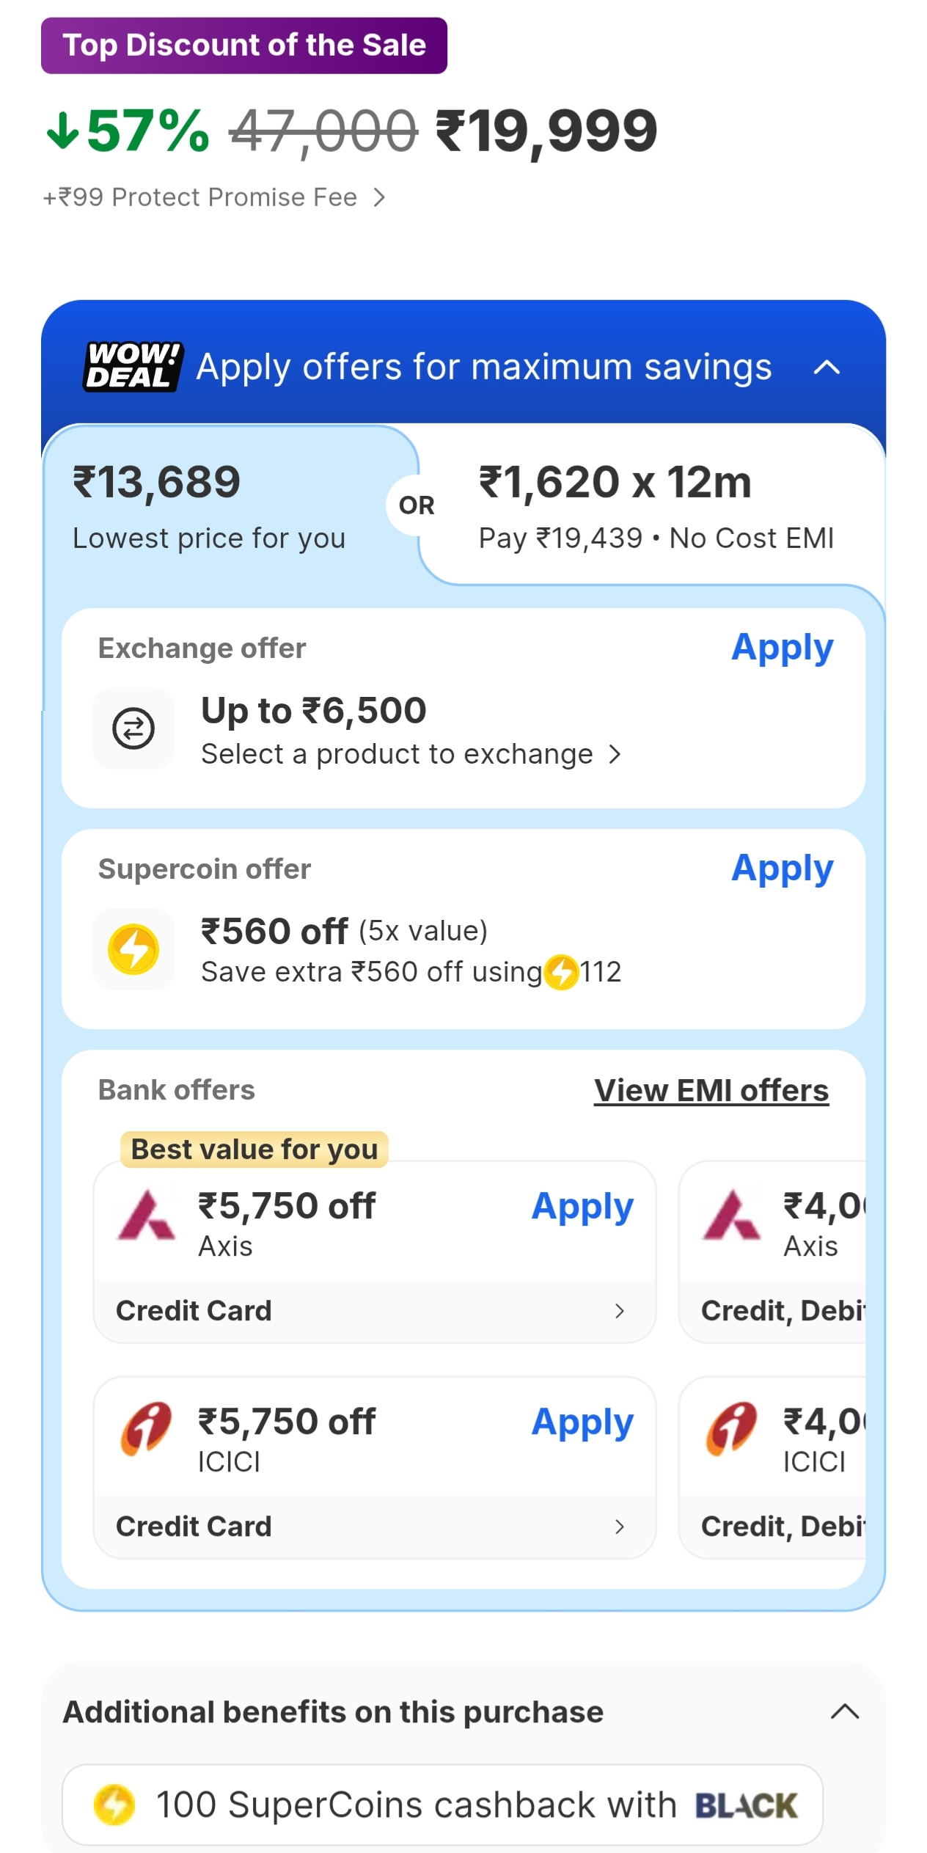
Task: Click the BLACK membership logo
Action: point(745,1805)
